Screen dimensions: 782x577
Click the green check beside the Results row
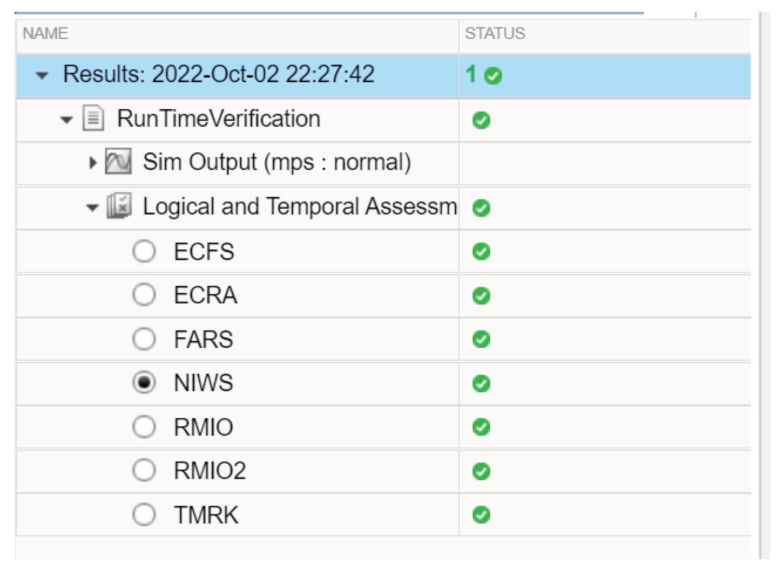pos(492,75)
